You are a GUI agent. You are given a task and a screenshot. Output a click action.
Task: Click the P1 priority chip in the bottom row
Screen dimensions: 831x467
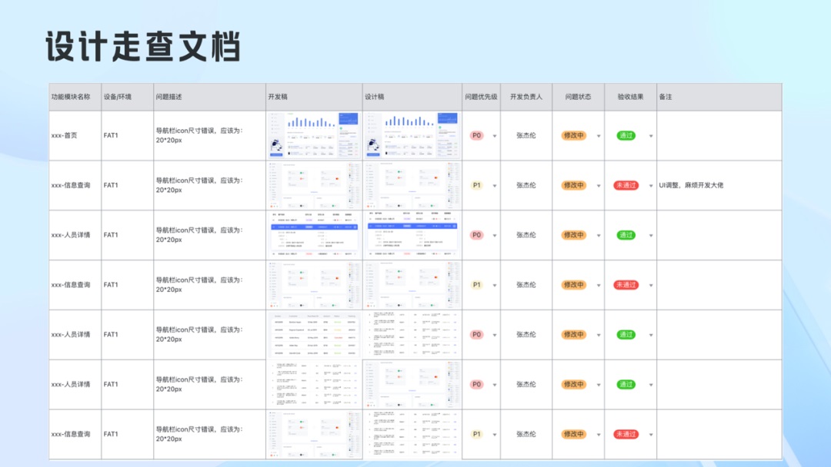(x=476, y=433)
